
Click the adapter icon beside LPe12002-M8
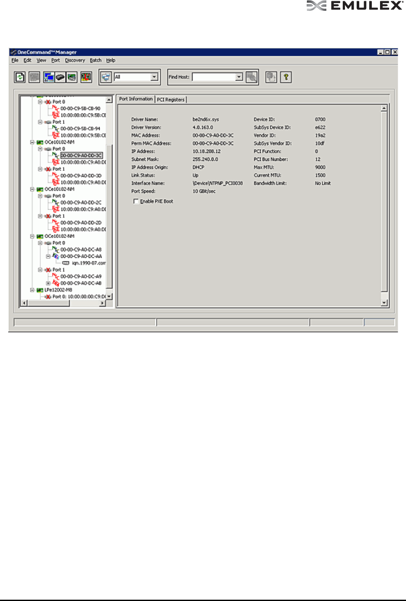[40, 290]
